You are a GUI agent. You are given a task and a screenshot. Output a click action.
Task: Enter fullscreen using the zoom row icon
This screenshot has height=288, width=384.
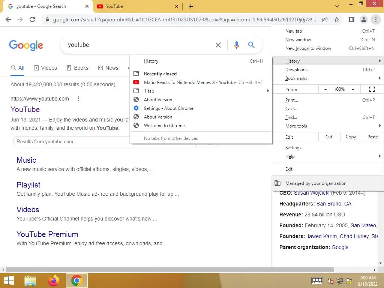tap(372, 89)
